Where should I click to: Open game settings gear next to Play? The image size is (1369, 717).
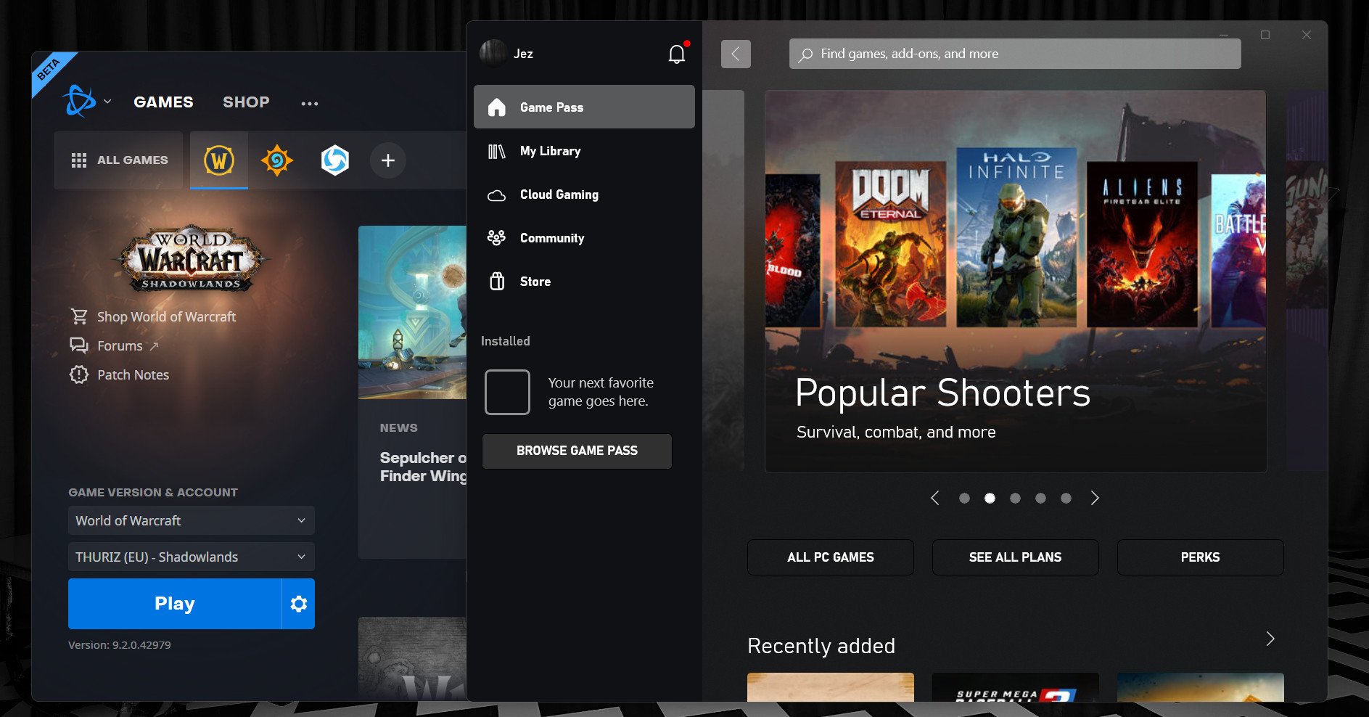(x=298, y=604)
